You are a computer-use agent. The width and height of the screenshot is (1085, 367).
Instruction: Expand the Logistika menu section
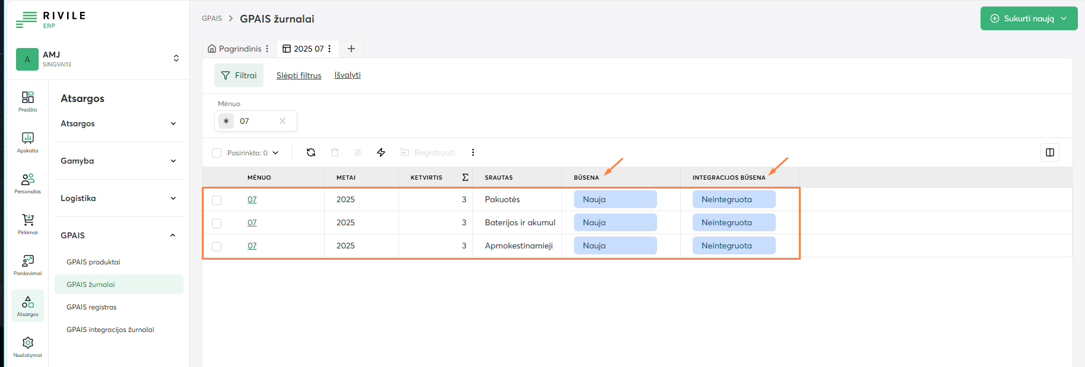point(119,198)
